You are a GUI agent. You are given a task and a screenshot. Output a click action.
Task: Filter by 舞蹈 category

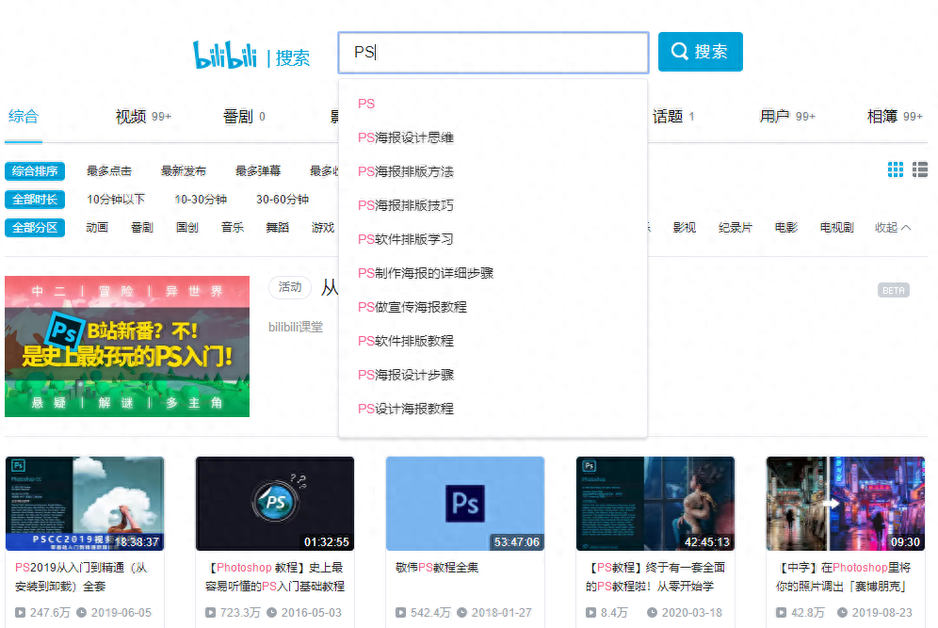[x=278, y=227]
